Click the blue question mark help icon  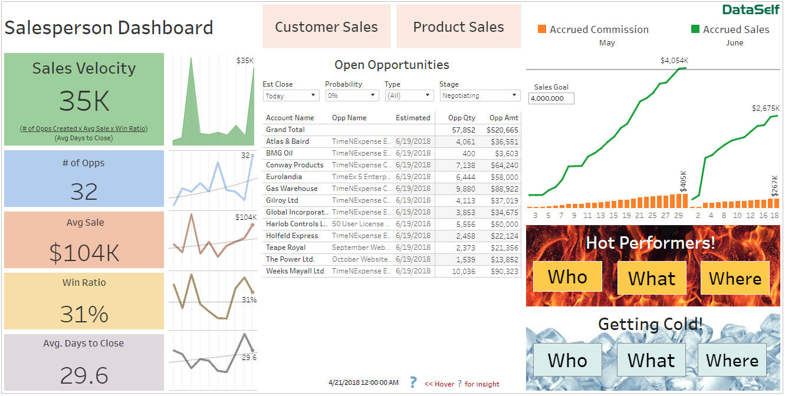click(x=413, y=382)
